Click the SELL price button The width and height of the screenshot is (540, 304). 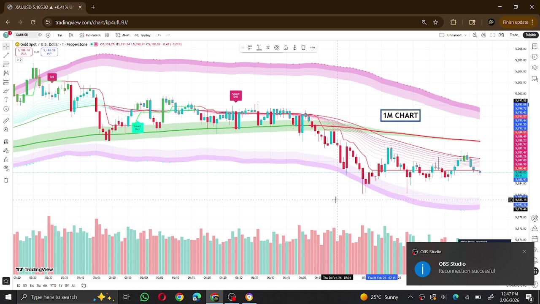point(24,52)
